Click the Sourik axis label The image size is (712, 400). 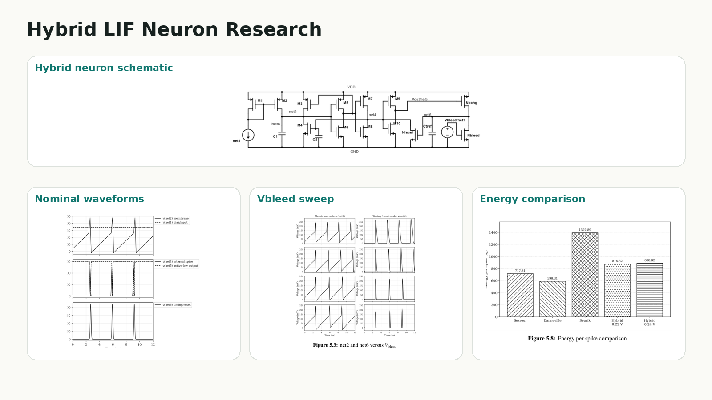[x=585, y=320]
